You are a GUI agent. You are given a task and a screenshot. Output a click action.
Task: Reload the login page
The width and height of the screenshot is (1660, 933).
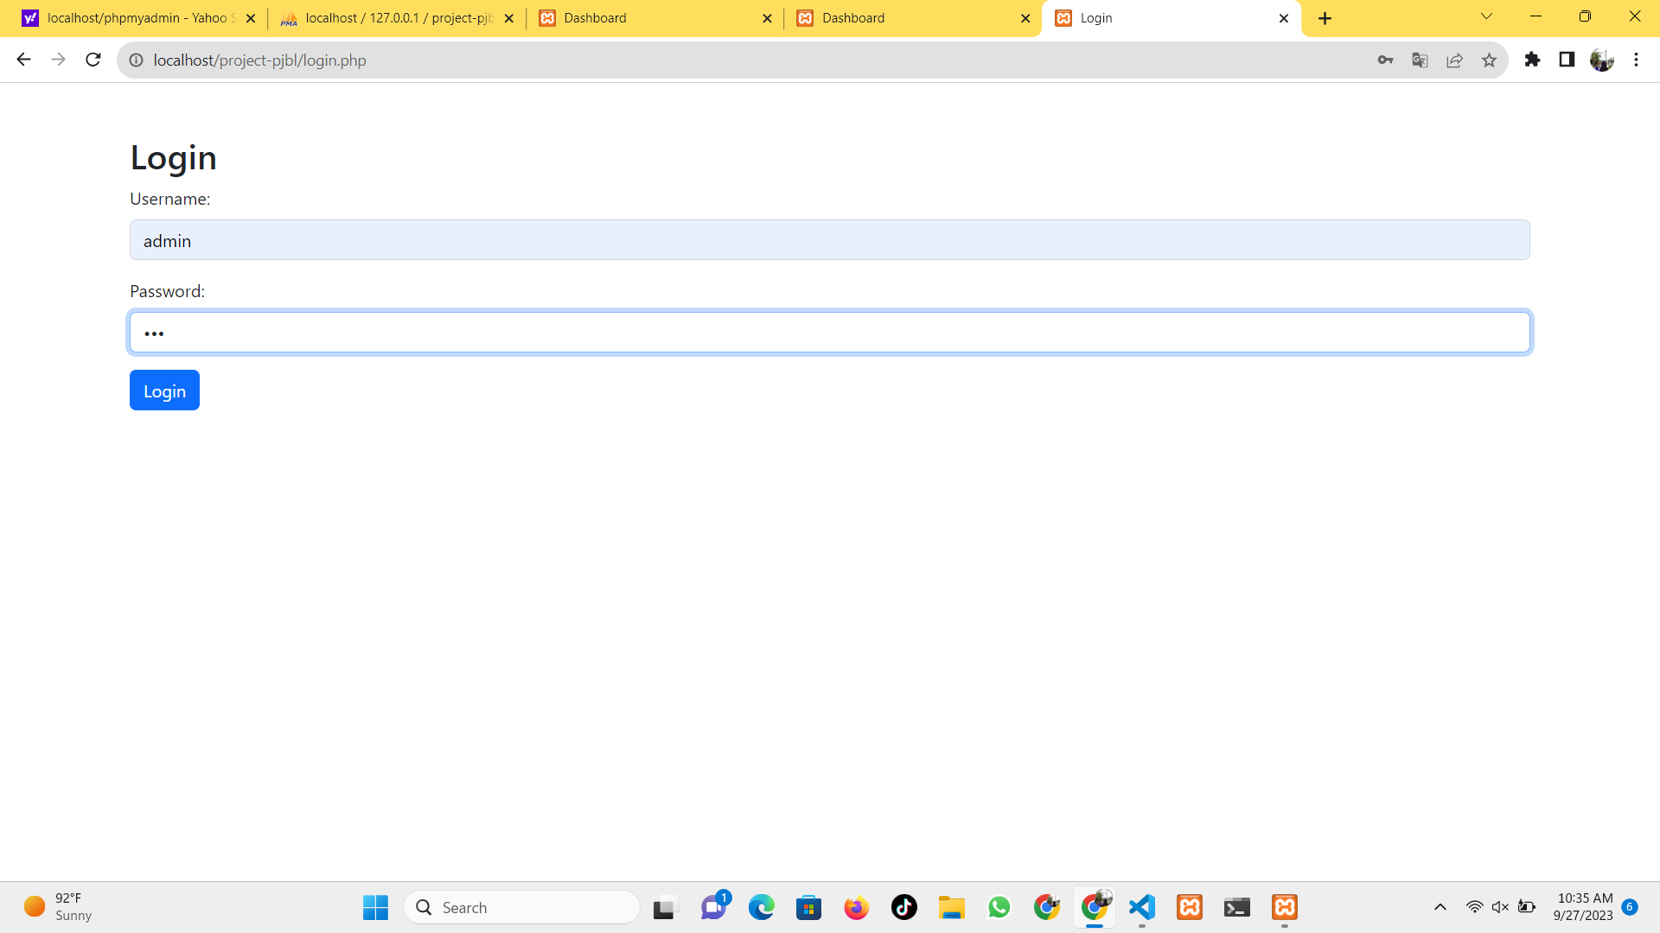coord(93,60)
